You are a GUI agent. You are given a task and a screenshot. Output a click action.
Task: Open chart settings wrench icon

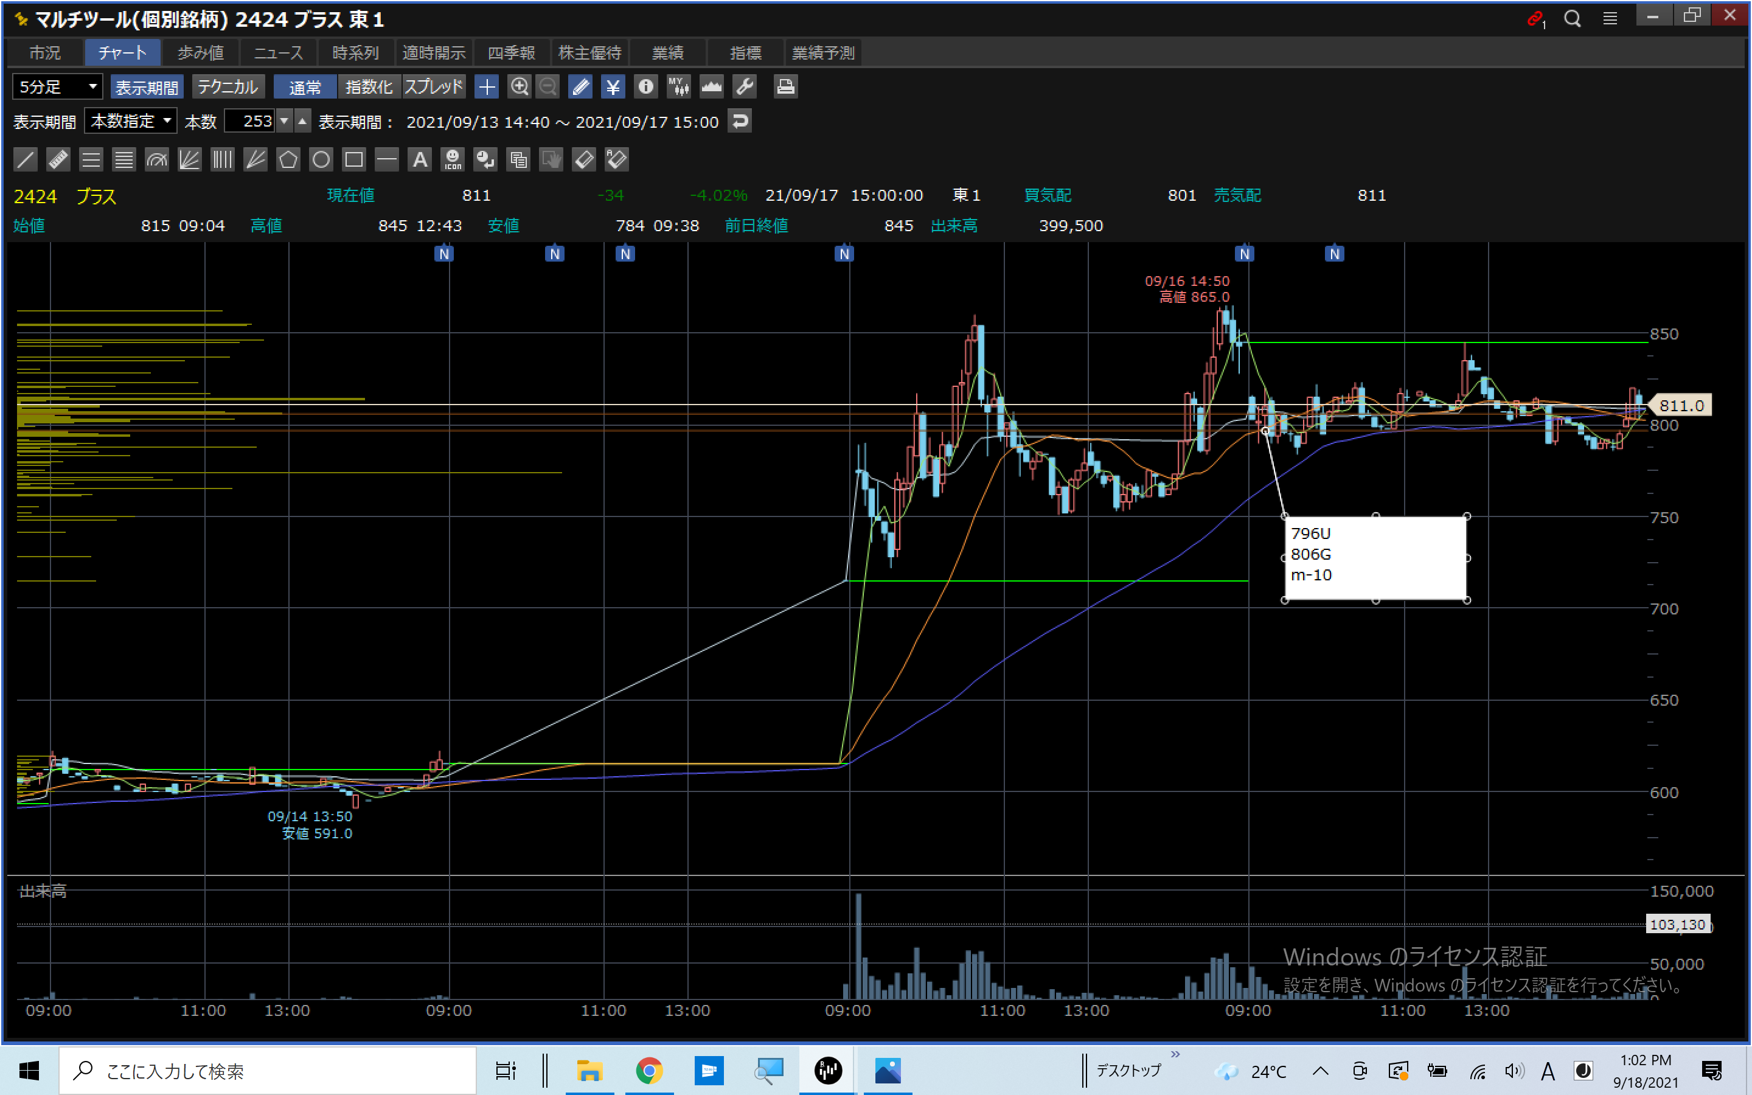tap(744, 87)
